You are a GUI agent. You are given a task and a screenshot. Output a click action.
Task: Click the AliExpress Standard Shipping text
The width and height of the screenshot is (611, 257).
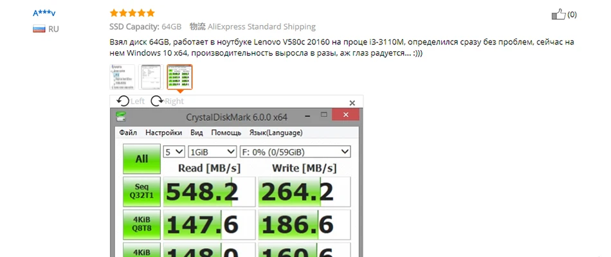[x=262, y=27]
